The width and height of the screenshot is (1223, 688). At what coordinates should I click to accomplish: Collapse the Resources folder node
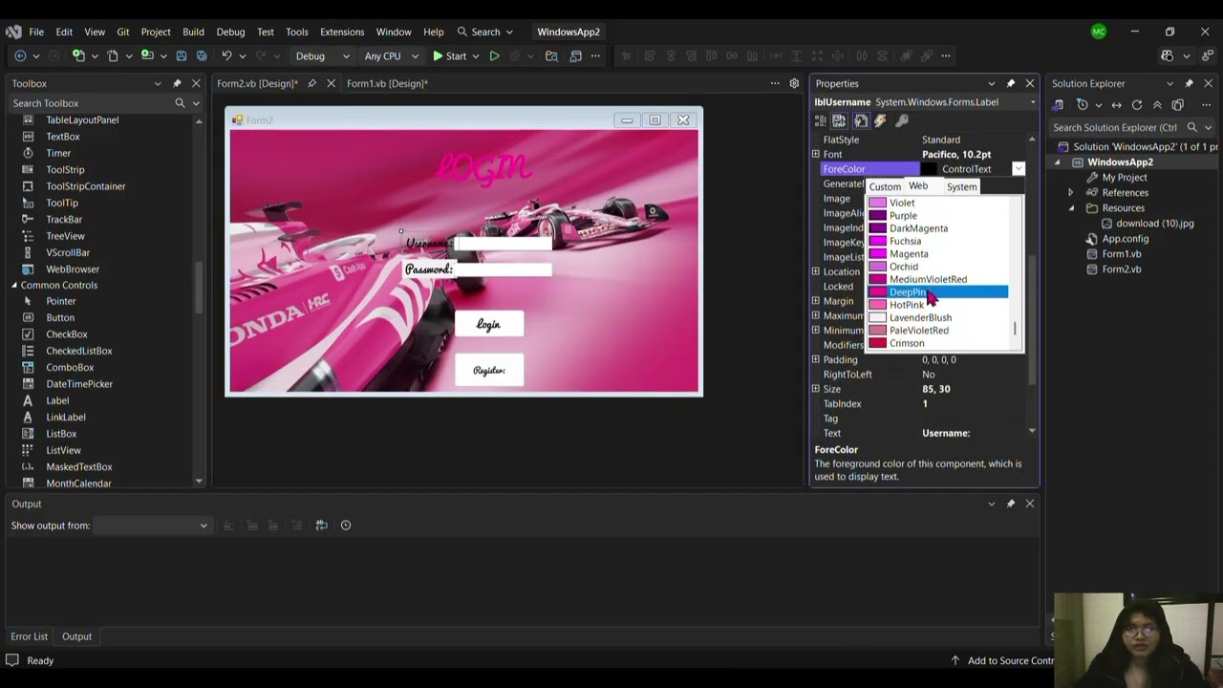pyautogui.click(x=1071, y=208)
